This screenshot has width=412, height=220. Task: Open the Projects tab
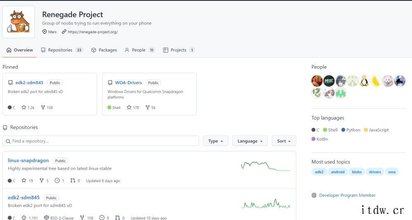pyautogui.click(x=179, y=50)
